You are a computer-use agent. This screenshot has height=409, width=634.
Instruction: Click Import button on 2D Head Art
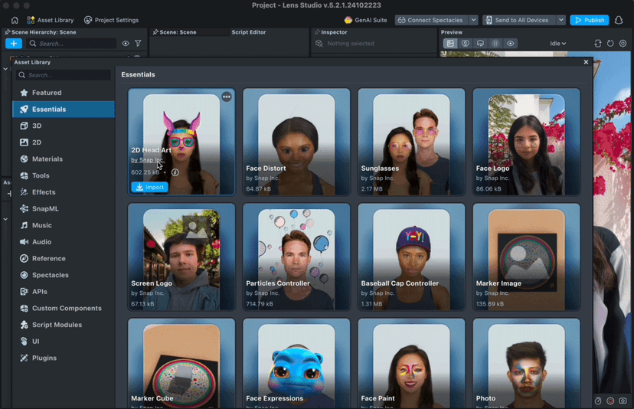coord(149,187)
